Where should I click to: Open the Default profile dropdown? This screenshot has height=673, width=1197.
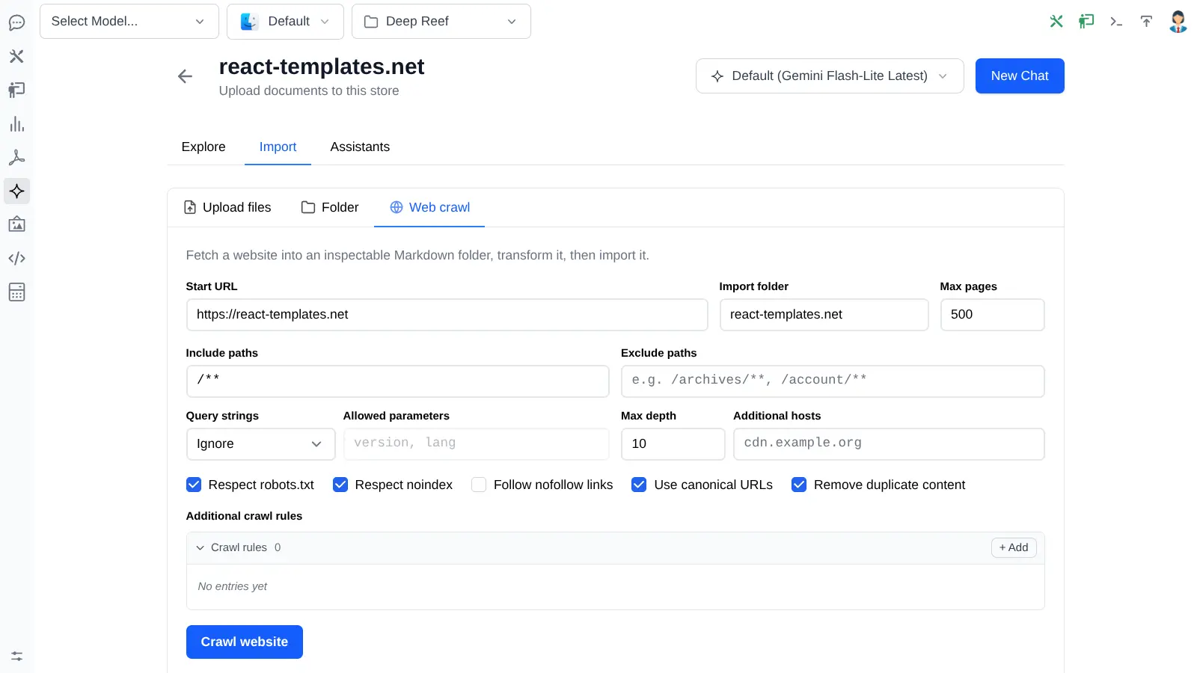(285, 22)
